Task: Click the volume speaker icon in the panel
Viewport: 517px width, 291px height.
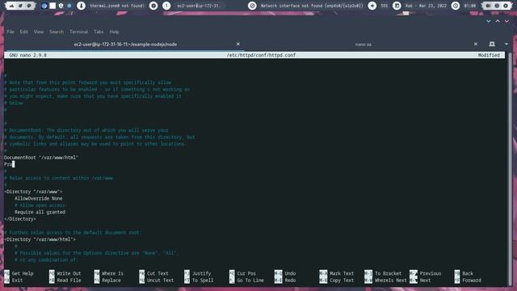Action: click(x=372, y=6)
